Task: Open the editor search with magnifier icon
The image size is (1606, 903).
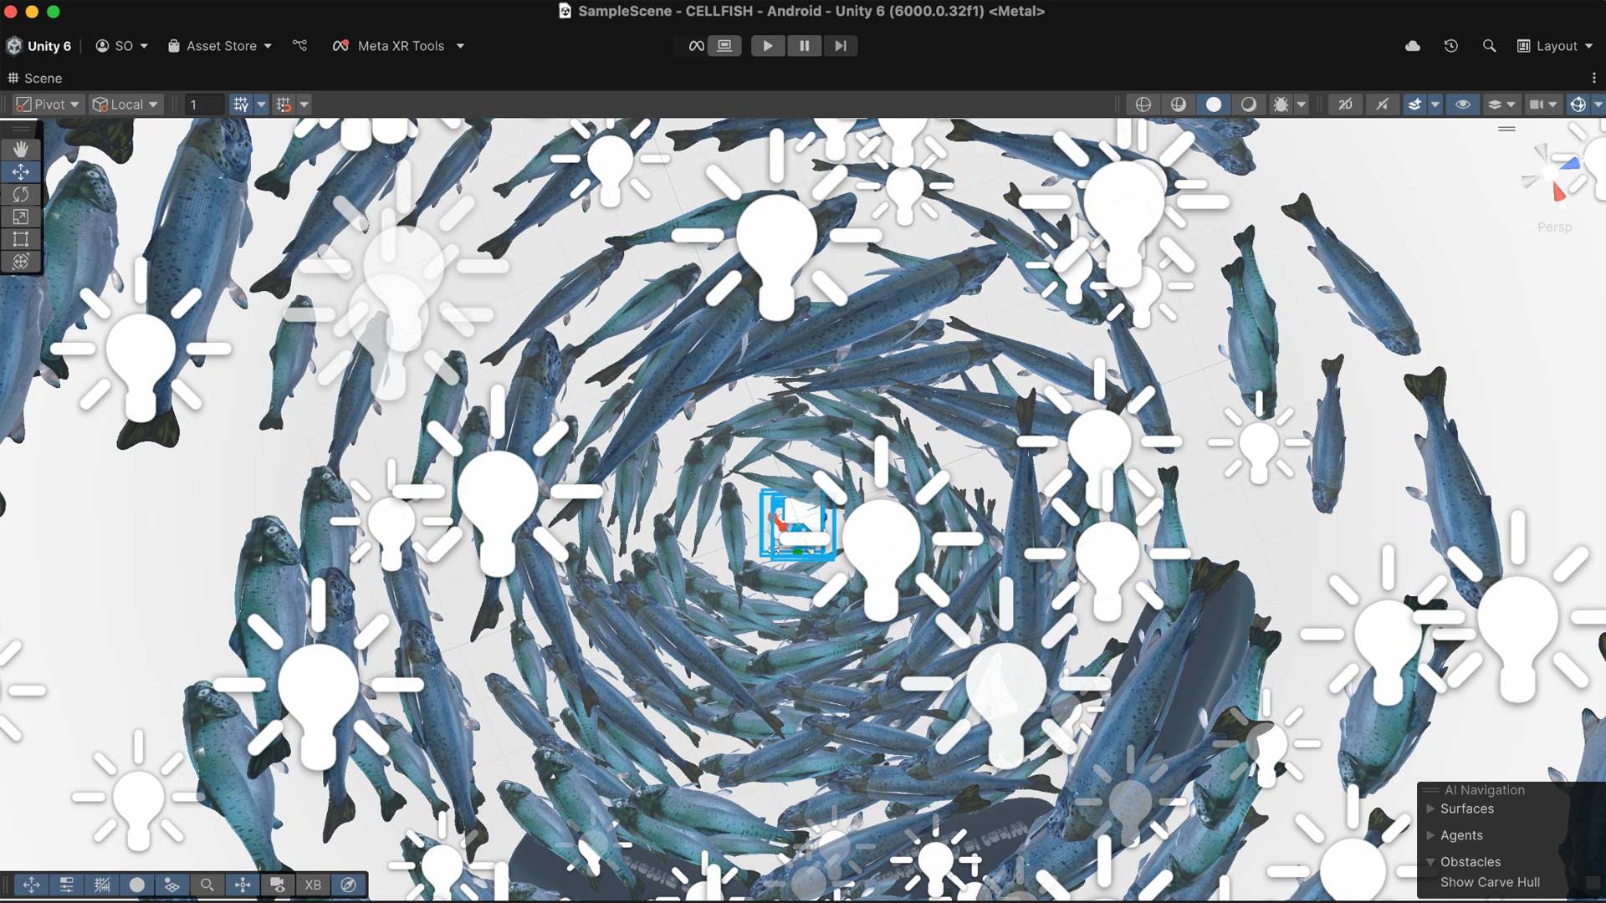Action: coord(1490,46)
